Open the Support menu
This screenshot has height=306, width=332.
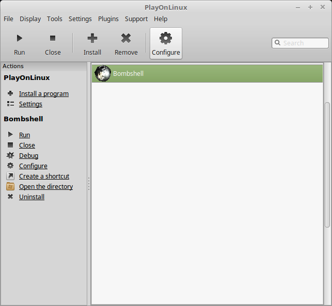coord(136,19)
